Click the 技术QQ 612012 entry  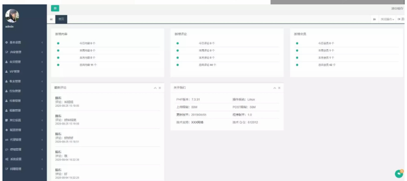tap(245, 122)
